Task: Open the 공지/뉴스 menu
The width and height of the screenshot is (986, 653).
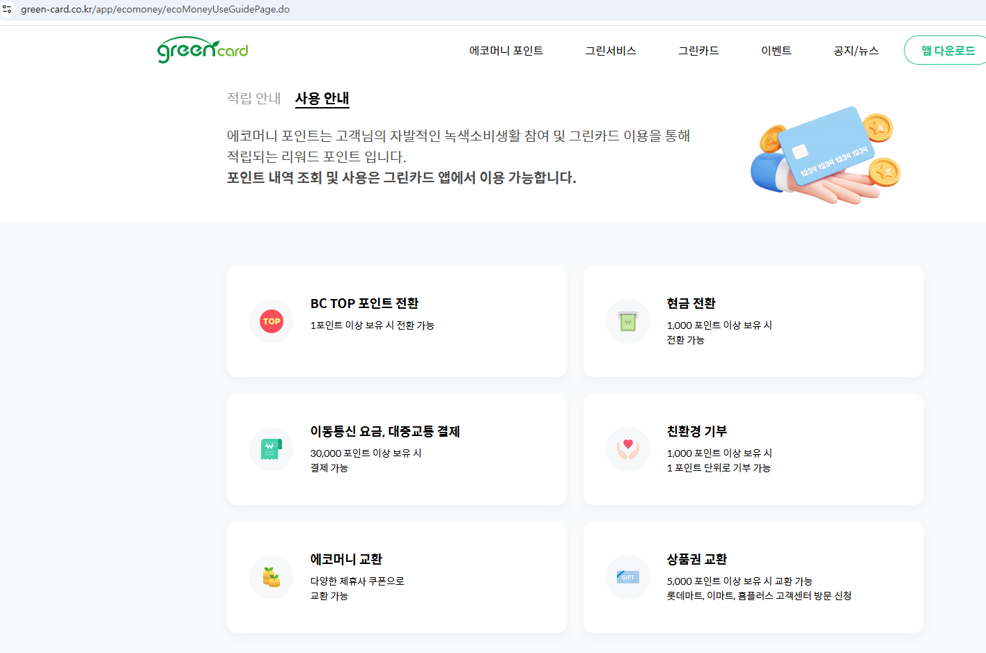Action: point(855,50)
